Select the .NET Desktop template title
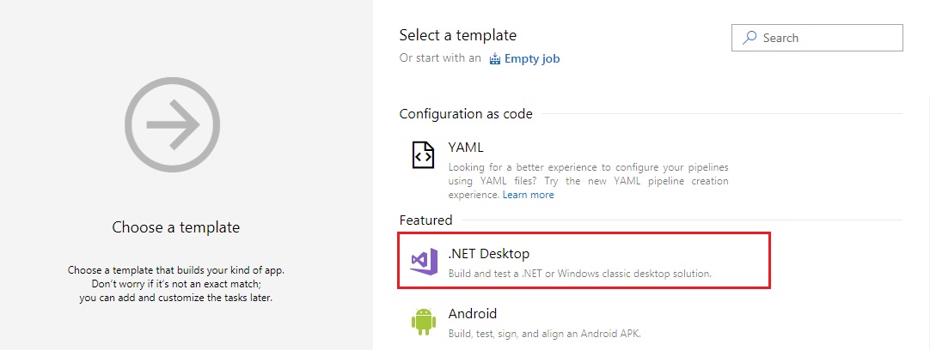930x350 pixels. click(x=489, y=254)
